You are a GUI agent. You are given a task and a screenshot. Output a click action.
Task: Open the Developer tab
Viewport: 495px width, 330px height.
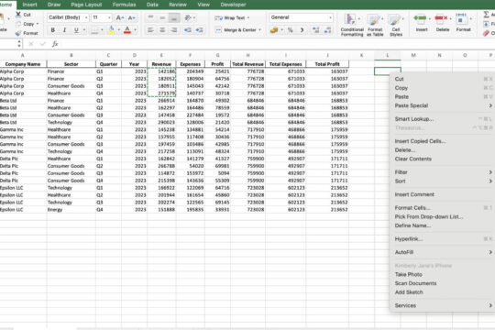coord(233,5)
